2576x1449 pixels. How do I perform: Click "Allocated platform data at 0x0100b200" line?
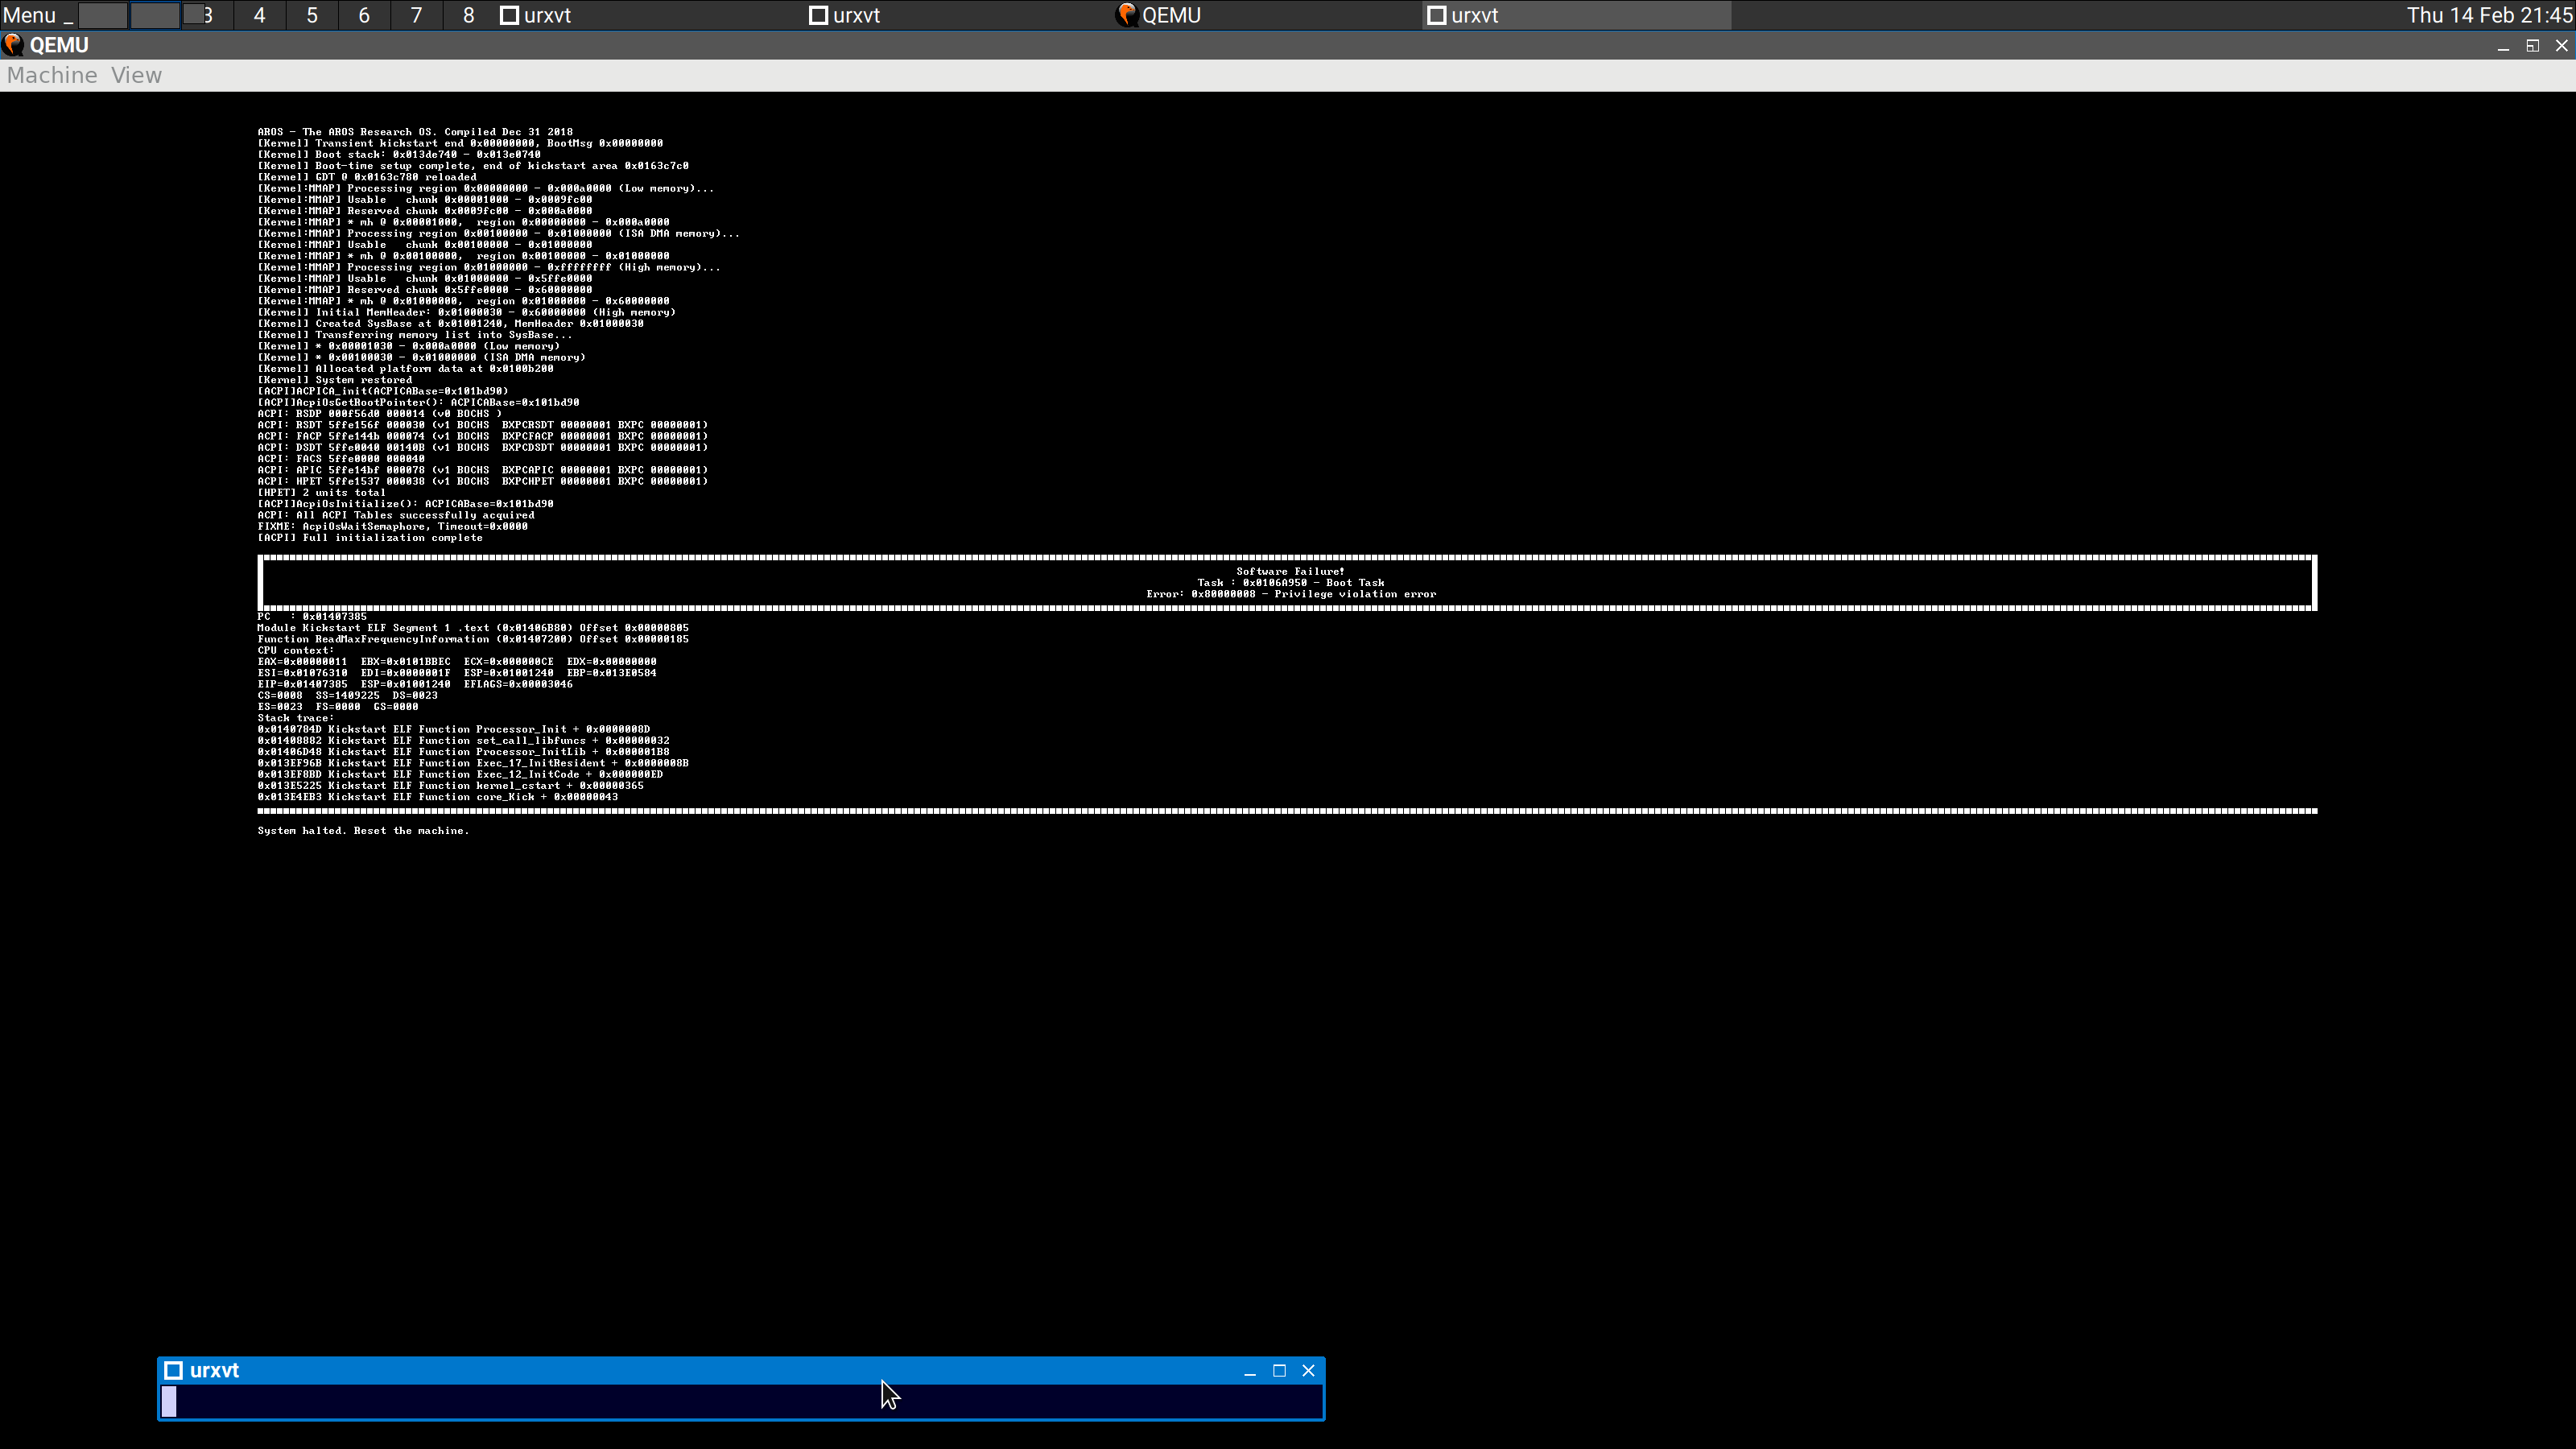tap(405, 369)
